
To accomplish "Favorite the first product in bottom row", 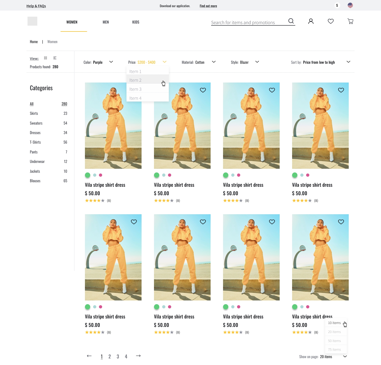I will point(134,222).
